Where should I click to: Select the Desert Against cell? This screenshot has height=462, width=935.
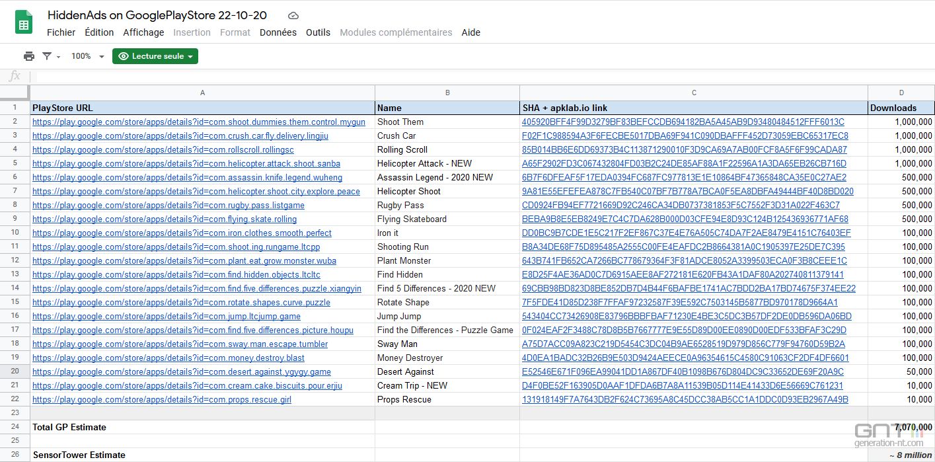coord(447,371)
